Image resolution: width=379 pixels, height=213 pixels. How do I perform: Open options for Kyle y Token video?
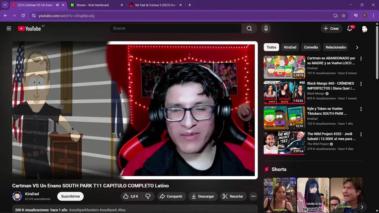tap(361, 109)
